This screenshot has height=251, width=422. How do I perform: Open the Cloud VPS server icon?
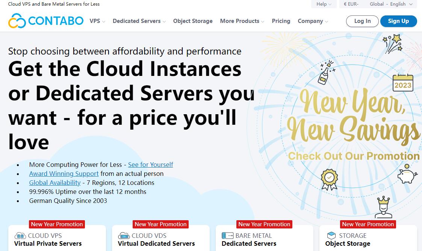click(x=20, y=236)
